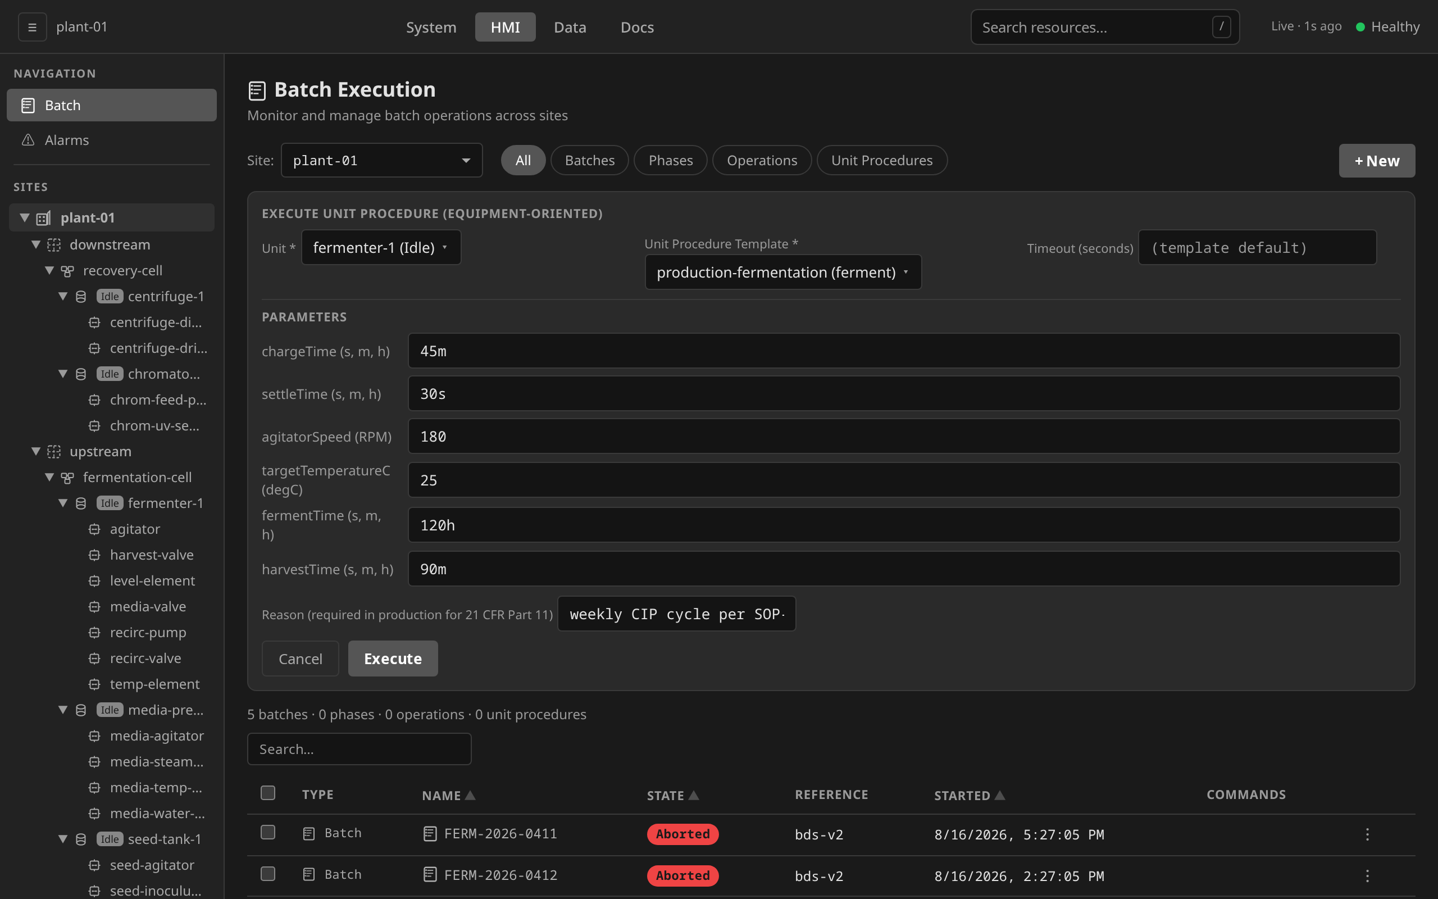Select media-agitator in the tree
The image size is (1438, 899).
(157, 735)
